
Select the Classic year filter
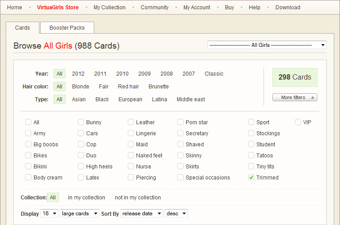(214, 74)
